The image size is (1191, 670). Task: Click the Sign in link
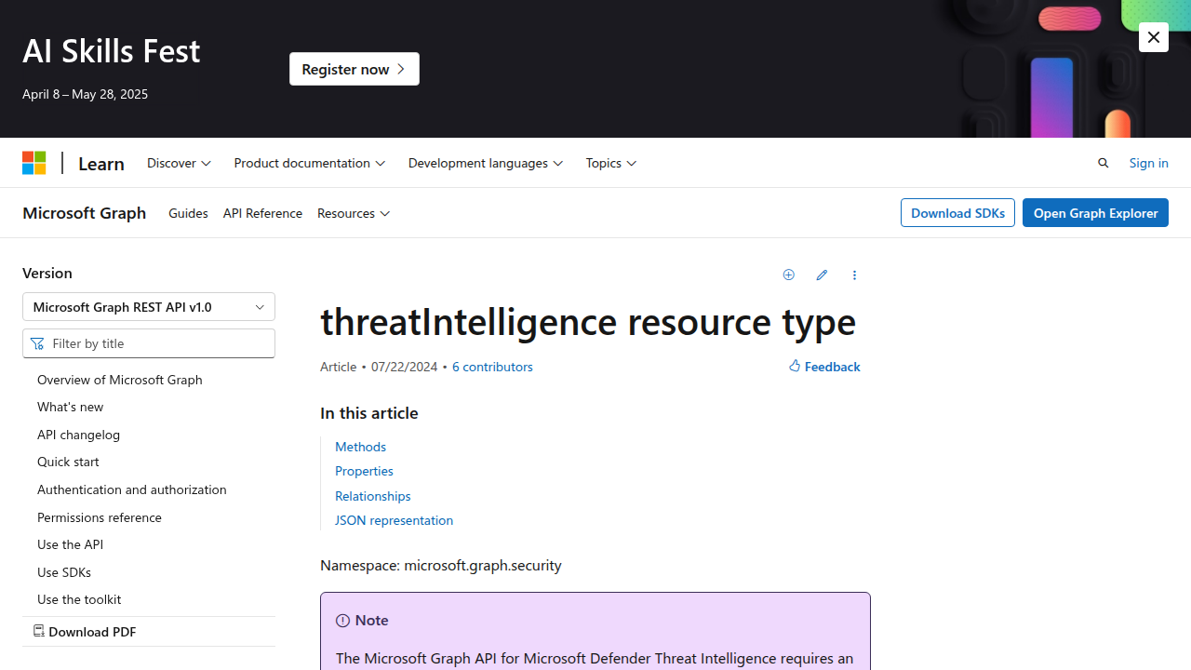pos(1148,163)
